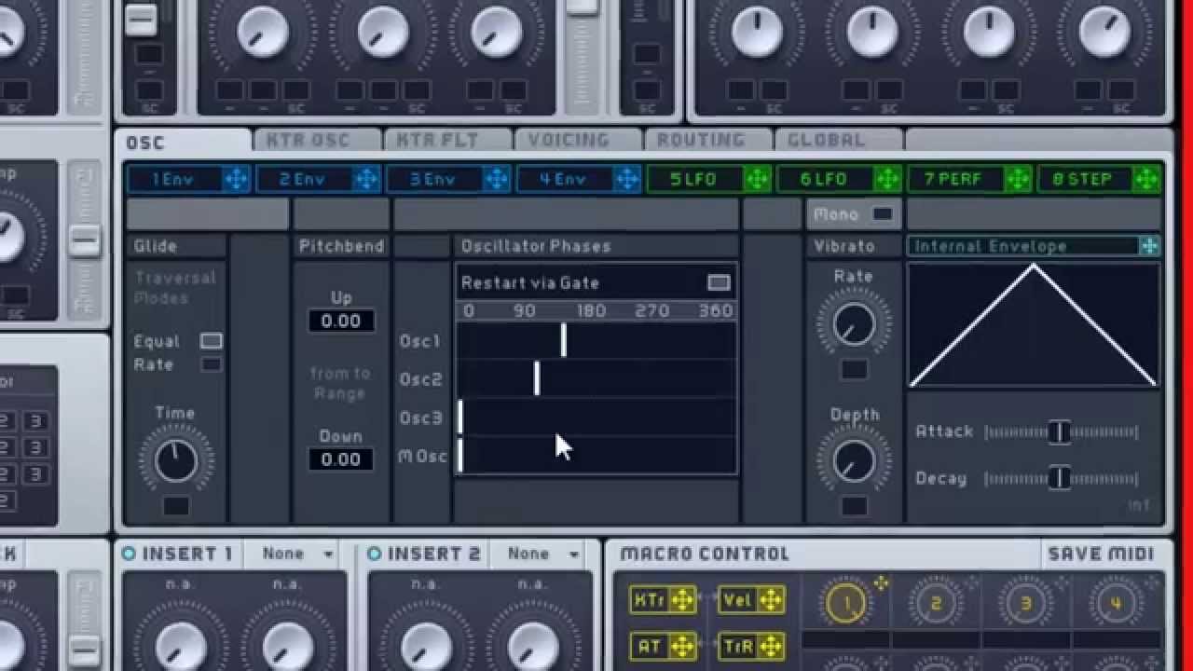This screenshot has width=1193, height=671.
Task: Click the yellow cross-arrow handle beside Vel
Action: tap(771, 600)
